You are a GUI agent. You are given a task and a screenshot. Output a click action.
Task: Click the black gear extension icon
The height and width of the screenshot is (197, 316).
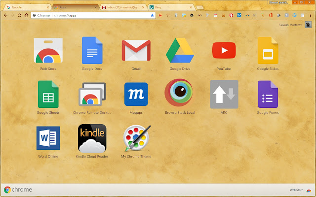click(x=192, y=15)
